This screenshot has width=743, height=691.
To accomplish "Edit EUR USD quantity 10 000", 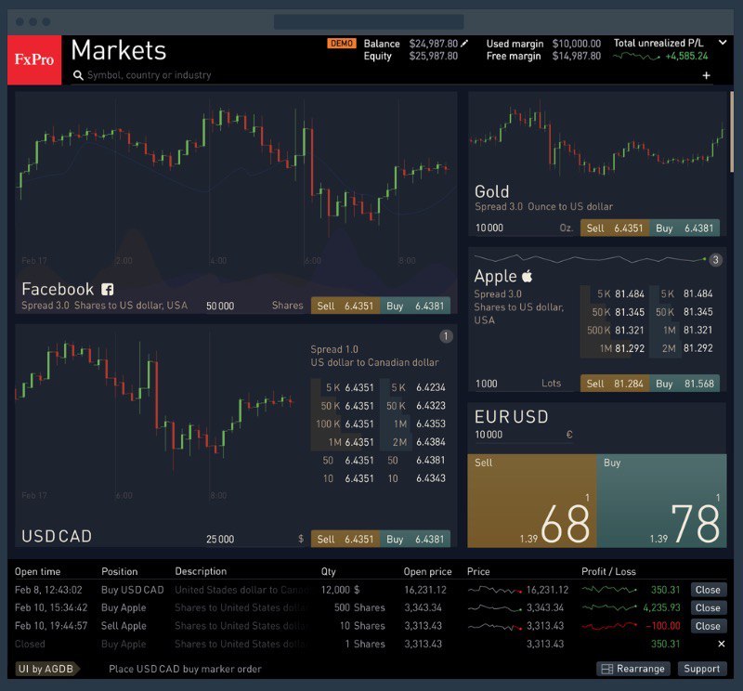I will pos(524,435).
